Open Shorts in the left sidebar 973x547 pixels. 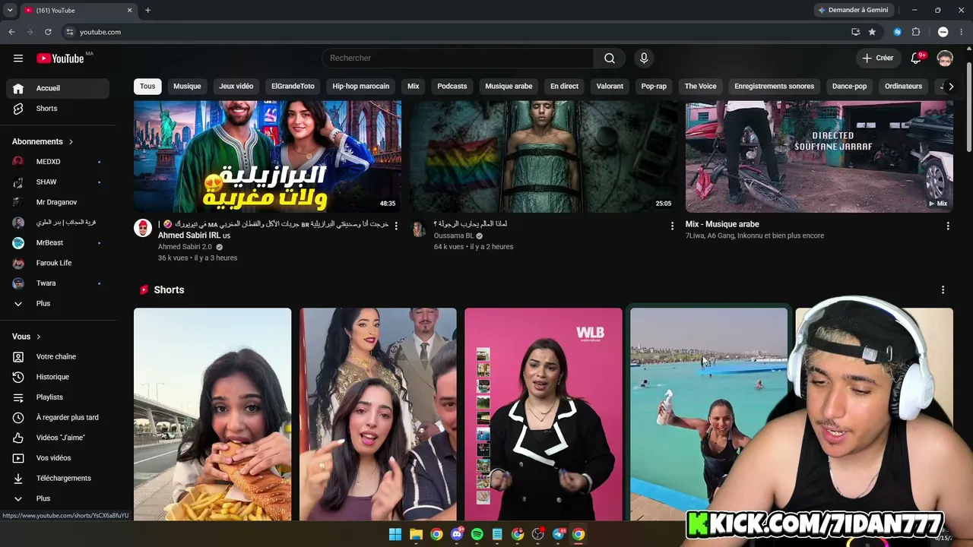58,109
